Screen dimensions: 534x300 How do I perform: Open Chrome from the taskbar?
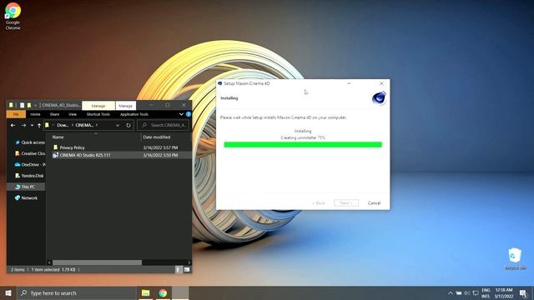(x=163, y=292)
